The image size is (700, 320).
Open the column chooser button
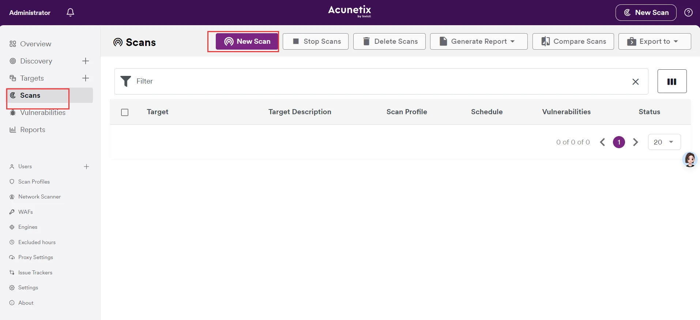point(672,81)
